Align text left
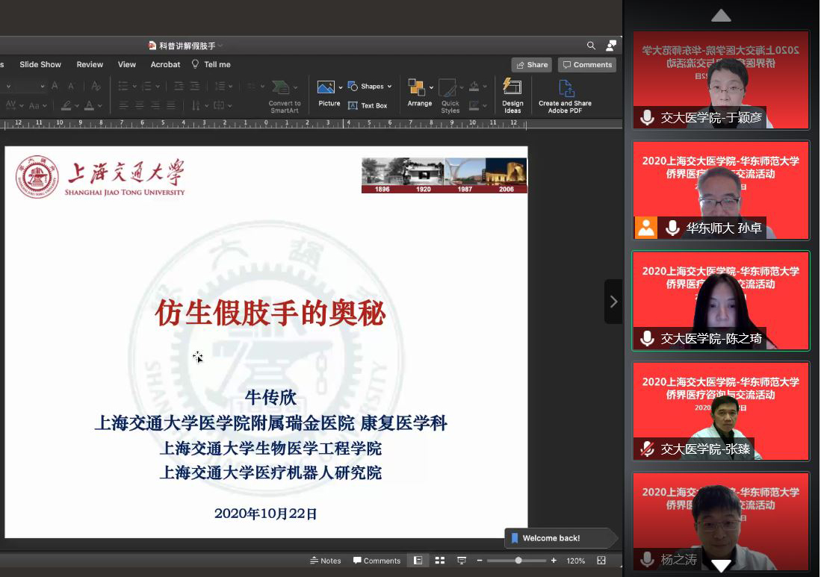 click(123, 106)
